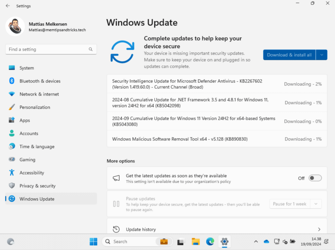Click the Time & language globe icon

pos(12,146)
